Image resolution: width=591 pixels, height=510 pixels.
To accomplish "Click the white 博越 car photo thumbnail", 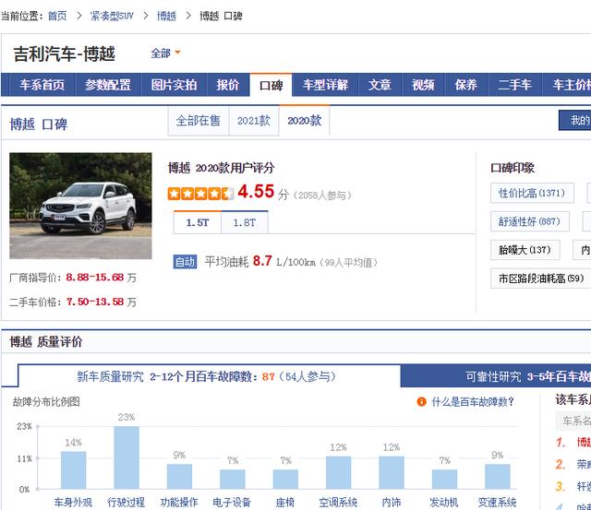I will point(80,206).
